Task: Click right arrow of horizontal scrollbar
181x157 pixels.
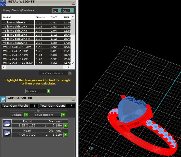Action: coord(68,67)
